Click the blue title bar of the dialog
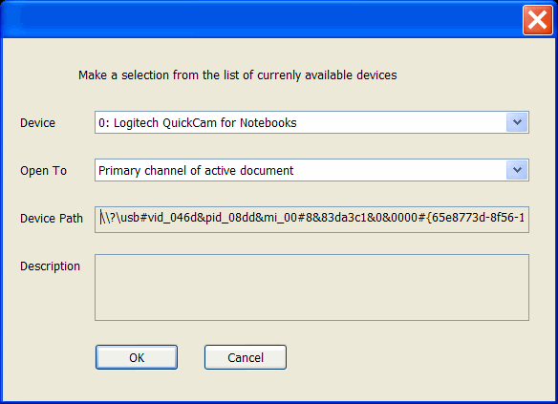This screenshot has height=404, width=558. tap(262, 19)
